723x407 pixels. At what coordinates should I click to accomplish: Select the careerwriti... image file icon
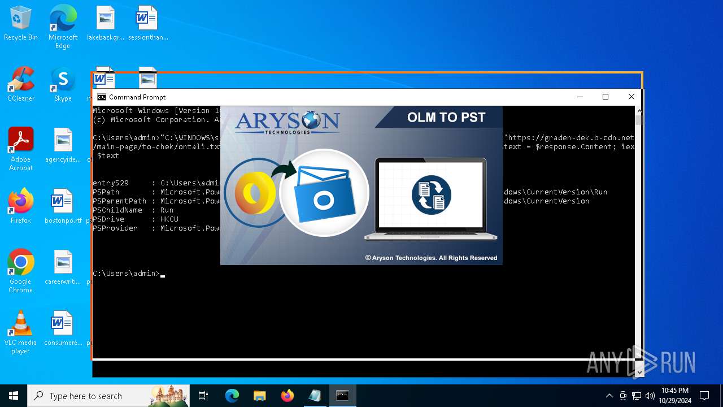pyautogui.click(x=63, y=267)
